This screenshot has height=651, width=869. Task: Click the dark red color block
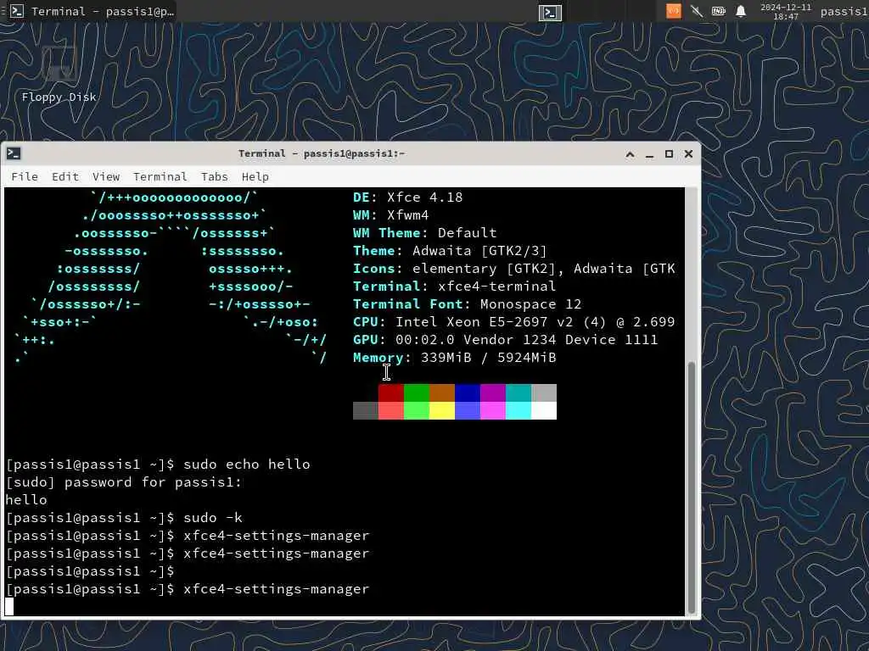390,392
